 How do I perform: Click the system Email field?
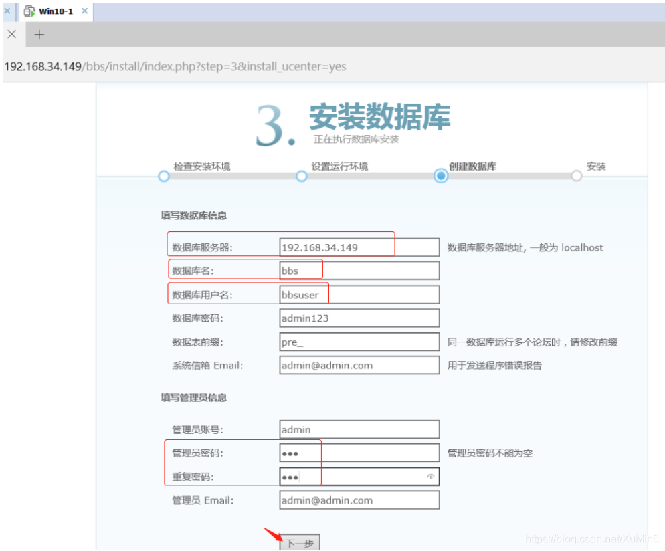coord(359,365)
